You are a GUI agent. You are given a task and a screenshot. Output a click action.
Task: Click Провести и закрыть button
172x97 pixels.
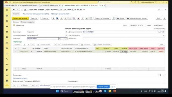pyautogui.click(x=20, y=18)
